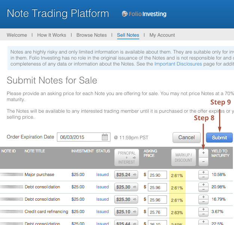Increase Credit card refinancing price with plus
Viewport: 234px width, 225px height.
click(203, 210)
